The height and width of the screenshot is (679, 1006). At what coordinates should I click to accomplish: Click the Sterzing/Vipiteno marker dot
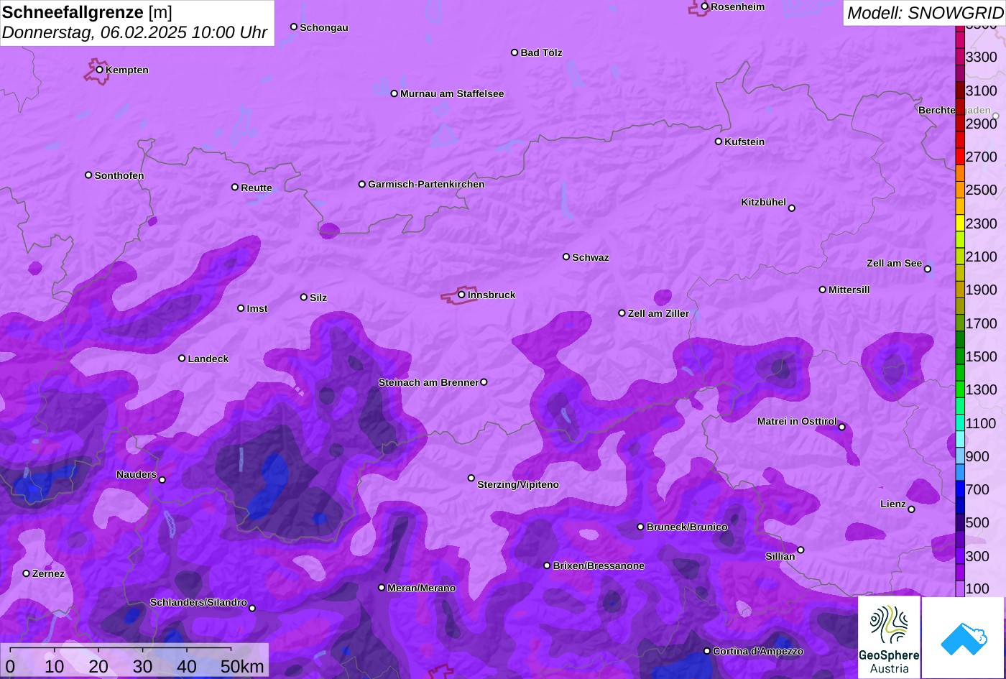[471, 478]
